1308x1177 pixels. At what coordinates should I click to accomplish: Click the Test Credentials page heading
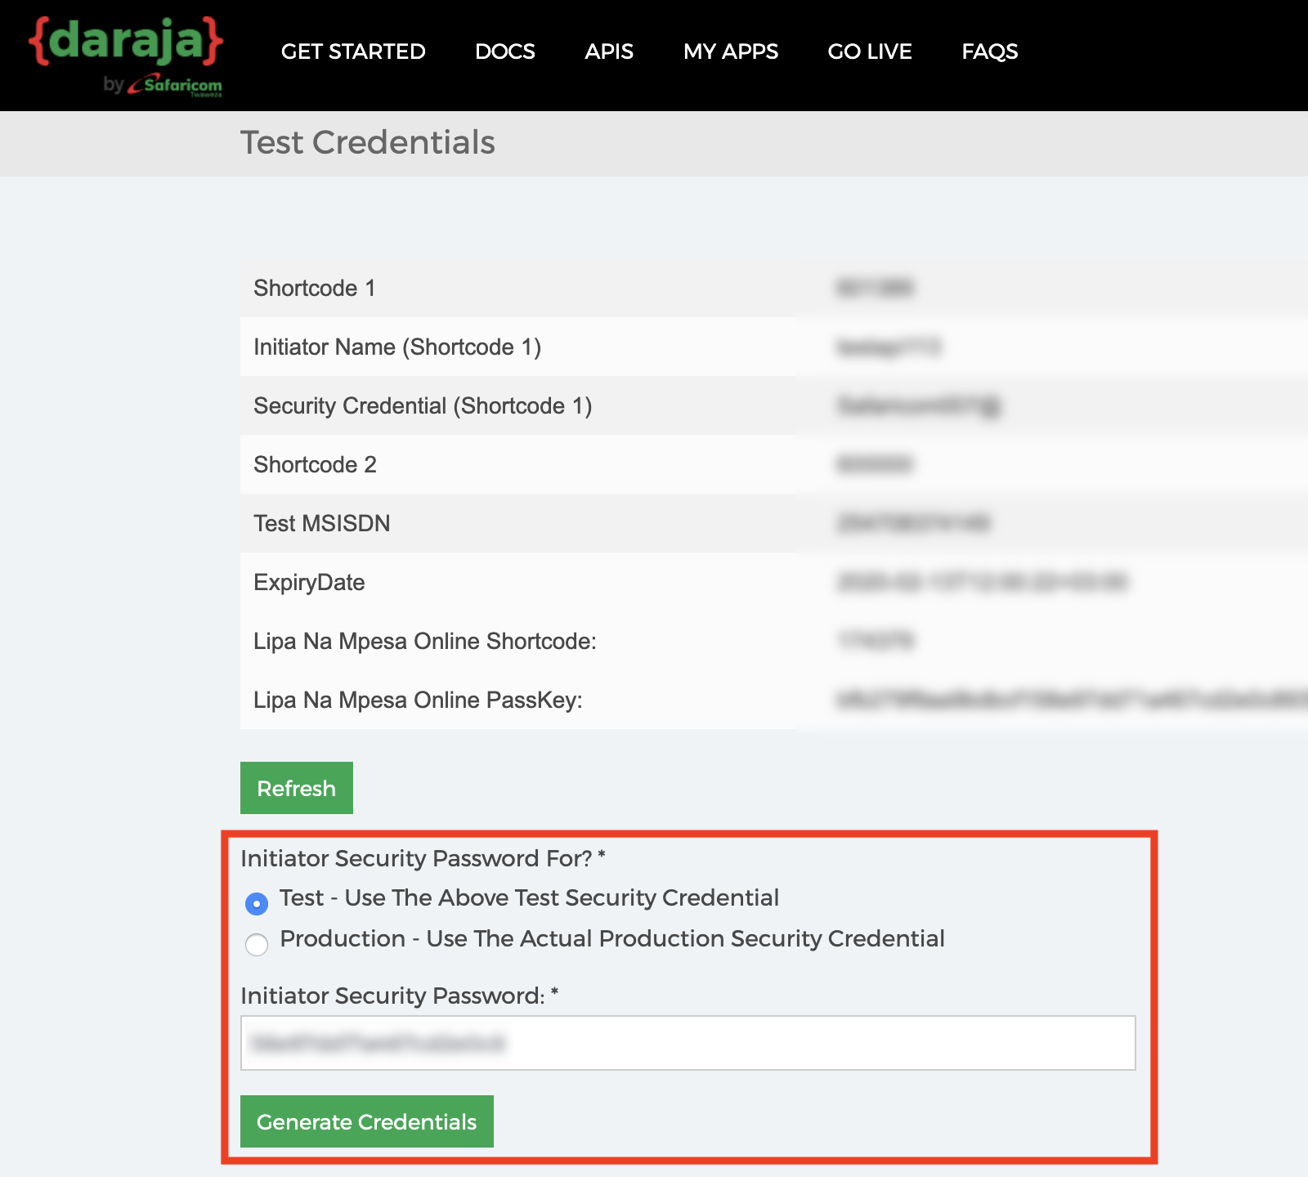click(368, 142)
